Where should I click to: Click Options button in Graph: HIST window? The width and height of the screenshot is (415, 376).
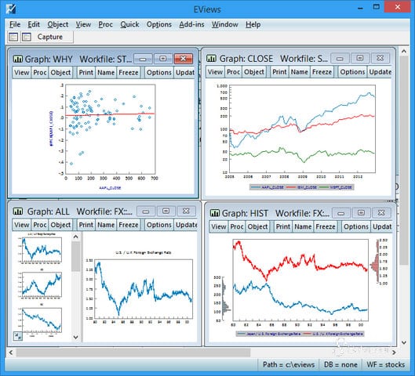pyautogui.click(x=356, y=226)
